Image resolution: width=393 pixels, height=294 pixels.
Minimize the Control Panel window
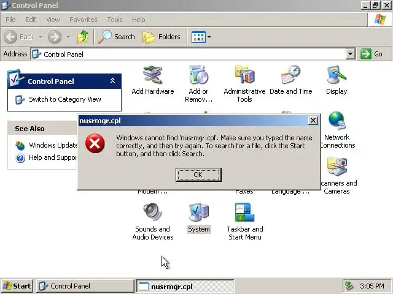[365, 6]
